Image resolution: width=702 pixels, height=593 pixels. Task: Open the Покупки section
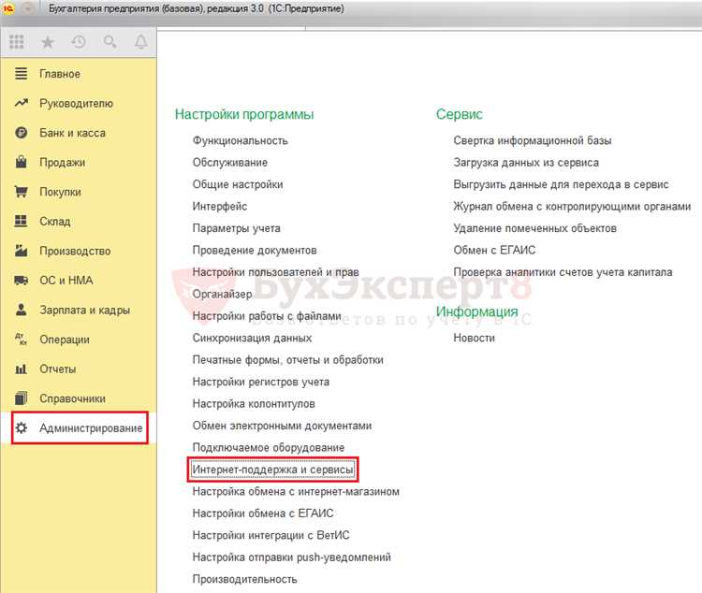[x=60, y=192]
